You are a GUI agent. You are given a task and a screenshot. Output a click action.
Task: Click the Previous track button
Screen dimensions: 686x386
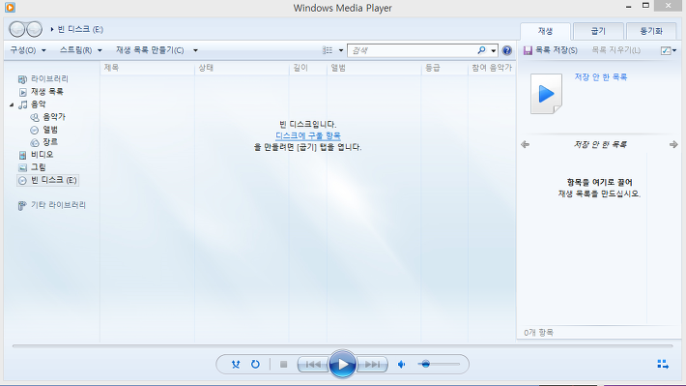313,364
